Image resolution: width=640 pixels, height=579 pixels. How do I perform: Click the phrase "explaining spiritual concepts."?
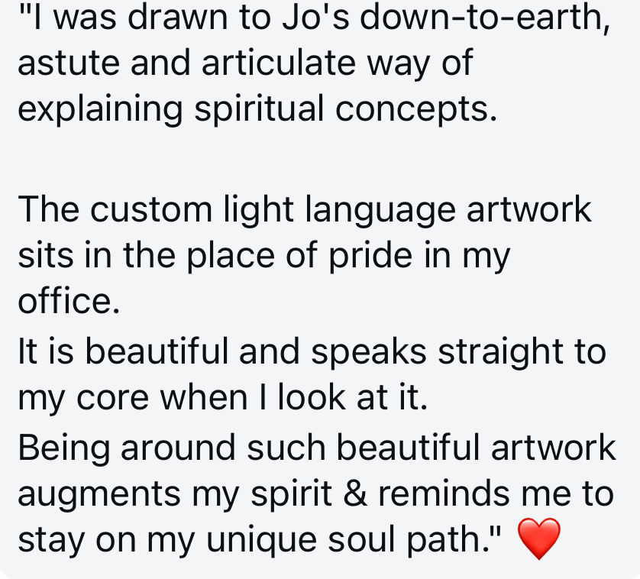coord(257,109)
